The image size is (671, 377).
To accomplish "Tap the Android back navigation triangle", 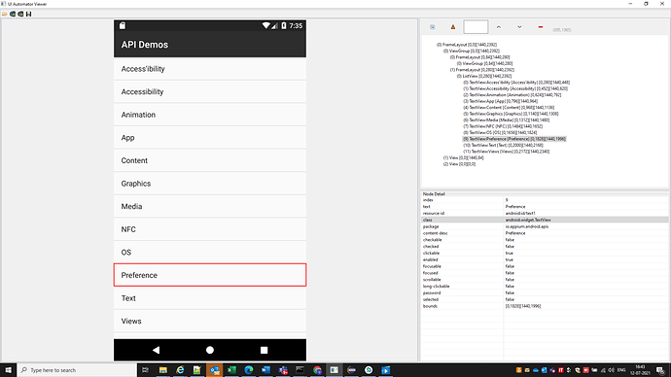I will pyautogui.click(x=157, y=350).
